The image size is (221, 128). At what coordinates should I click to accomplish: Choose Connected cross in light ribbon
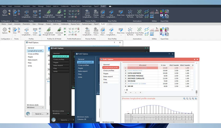(59, 31)
